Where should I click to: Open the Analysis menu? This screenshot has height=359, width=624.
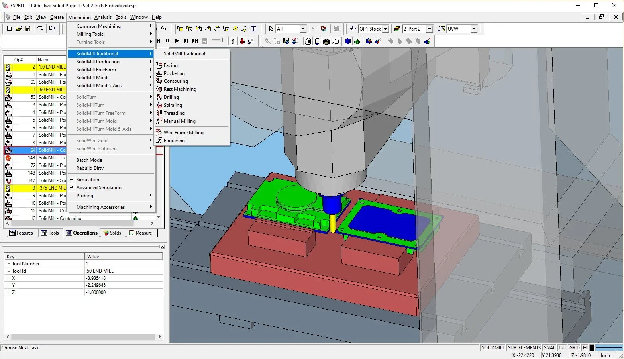(103, 17)
